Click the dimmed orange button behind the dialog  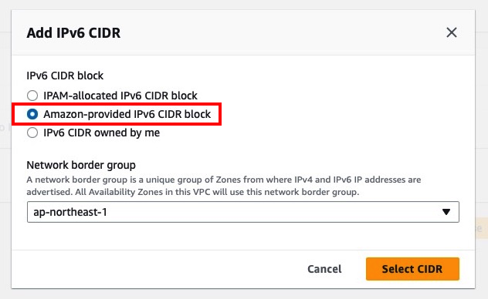click(481, 228)
